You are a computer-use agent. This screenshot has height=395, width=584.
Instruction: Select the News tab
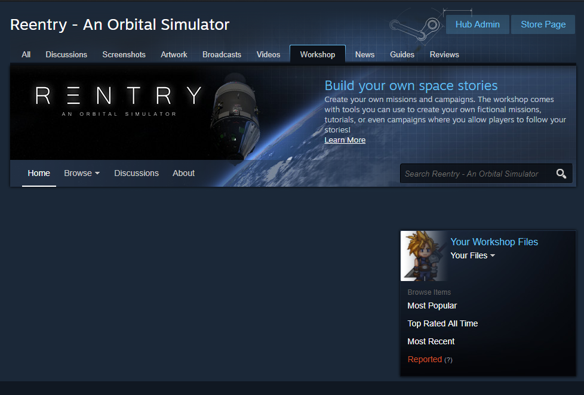pos(365,55)
